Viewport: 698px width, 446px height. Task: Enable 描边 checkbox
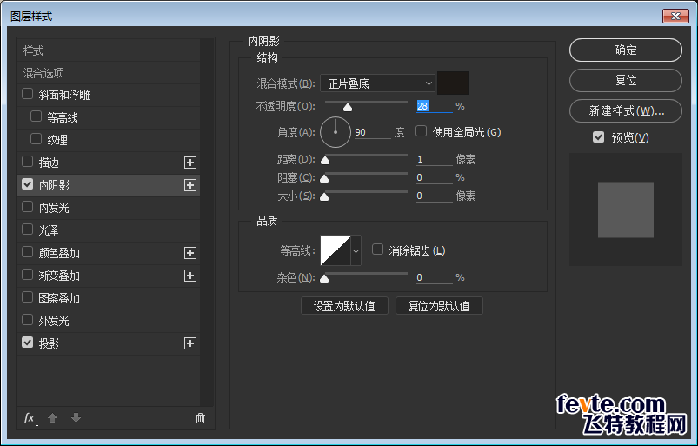pos(28,162)
